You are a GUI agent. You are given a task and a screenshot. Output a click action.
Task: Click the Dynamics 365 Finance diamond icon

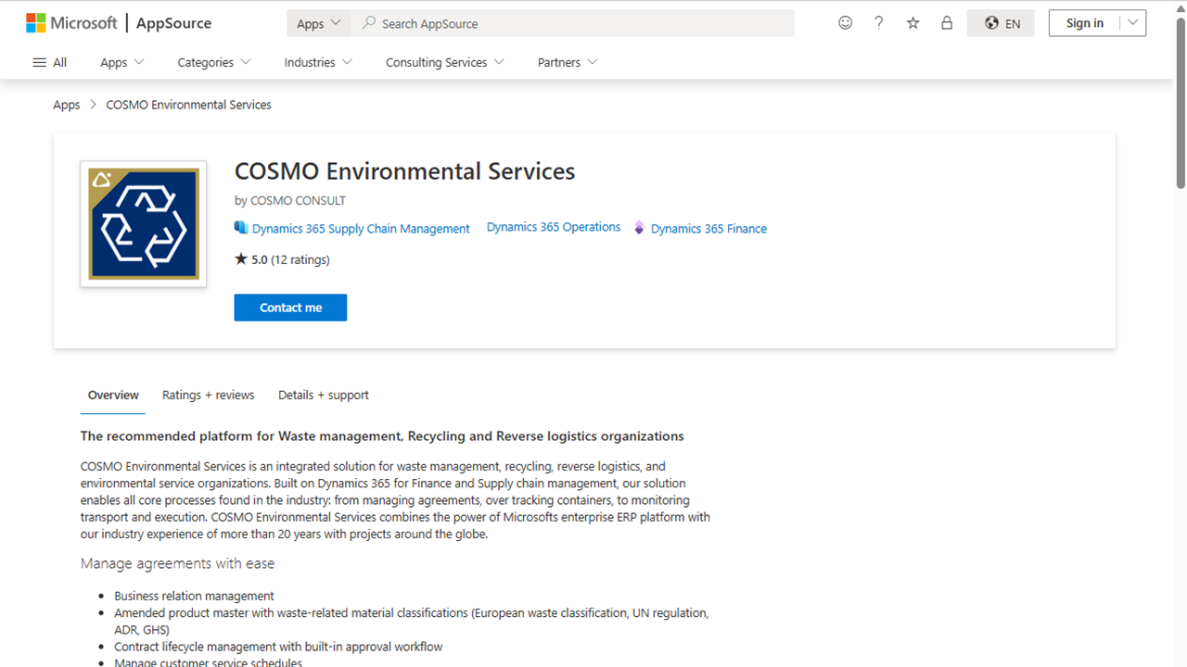pyautogui.click(x=639, y=228)
